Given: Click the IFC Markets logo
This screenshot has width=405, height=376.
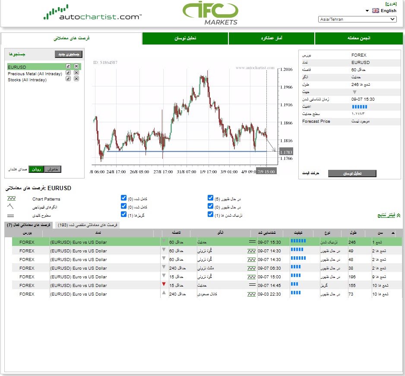Looking at the screenshot, I should click(x=210, y=13).
